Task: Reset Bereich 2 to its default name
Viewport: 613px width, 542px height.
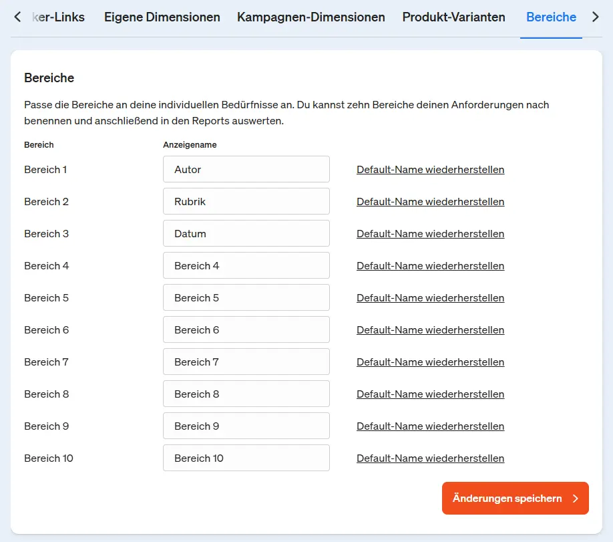Action: click(430, 202)
